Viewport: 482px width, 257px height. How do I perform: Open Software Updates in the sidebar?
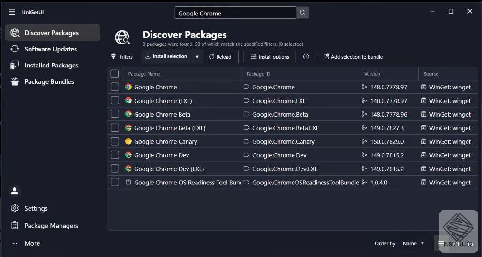53,49
